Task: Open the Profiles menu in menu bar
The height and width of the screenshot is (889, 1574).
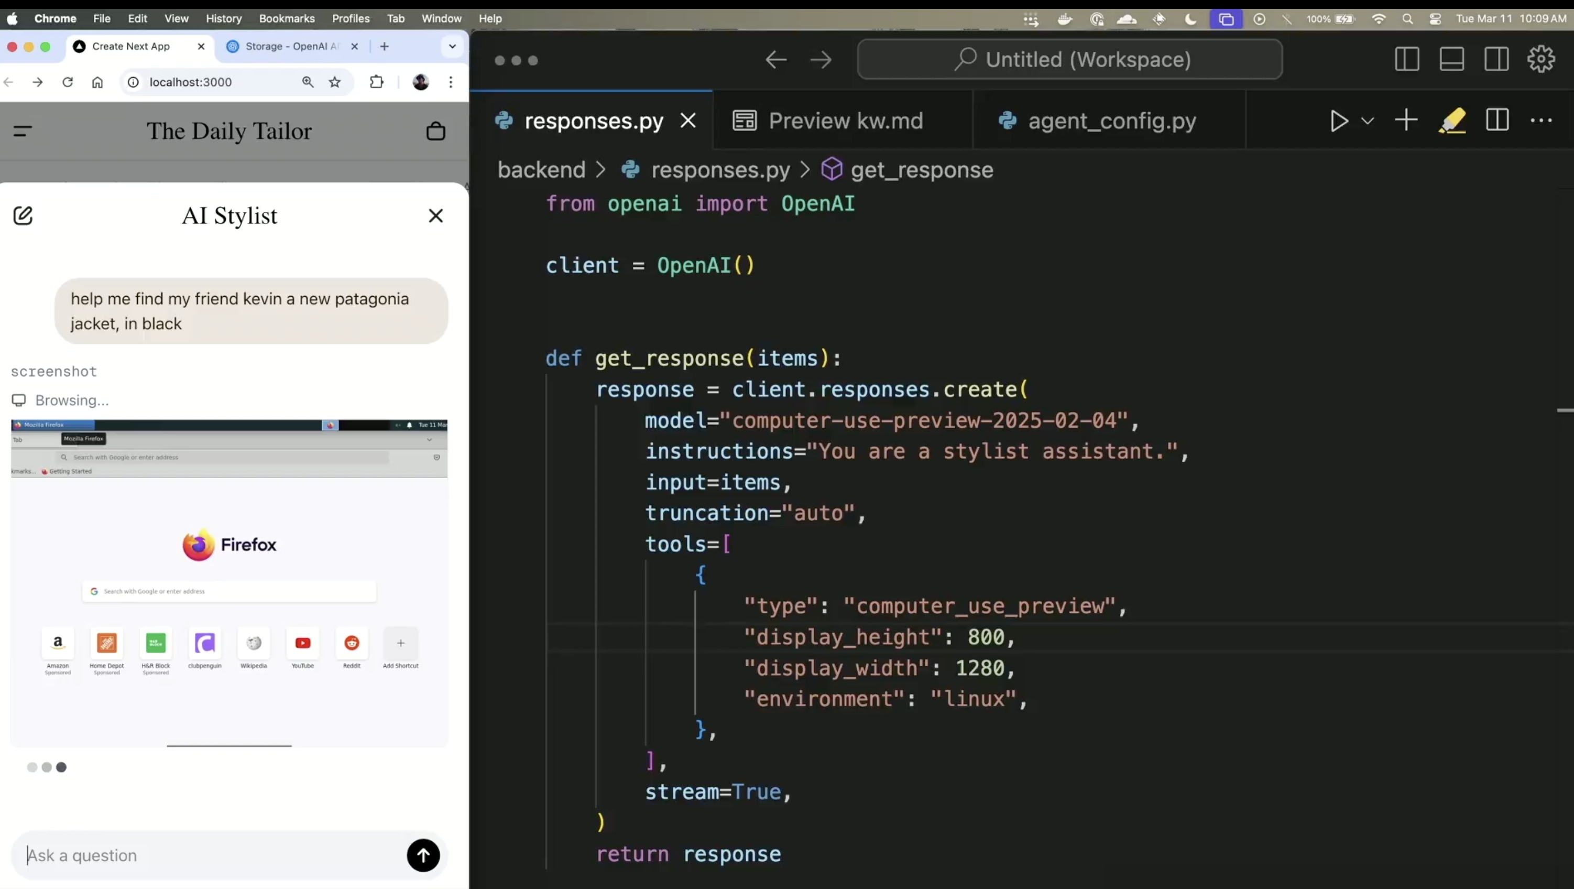Action: 351,18
